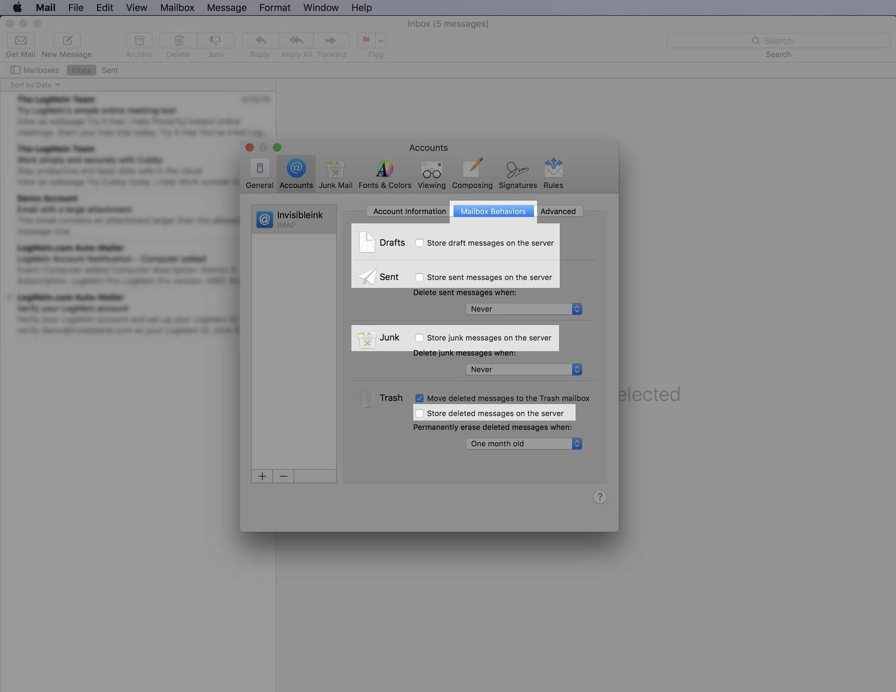Click the help question mark button
896x692 pixels.
coord(599,497)
